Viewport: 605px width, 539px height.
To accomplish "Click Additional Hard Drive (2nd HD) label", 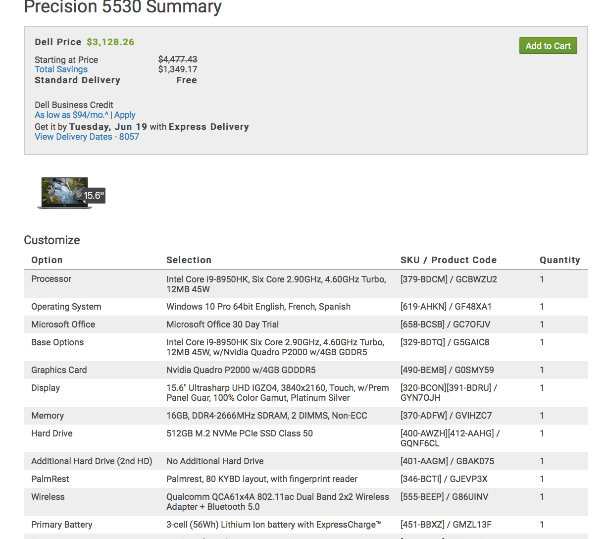I will [x=92, y=461].
